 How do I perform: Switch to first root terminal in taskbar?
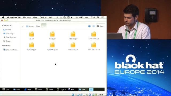click(7, 90)
